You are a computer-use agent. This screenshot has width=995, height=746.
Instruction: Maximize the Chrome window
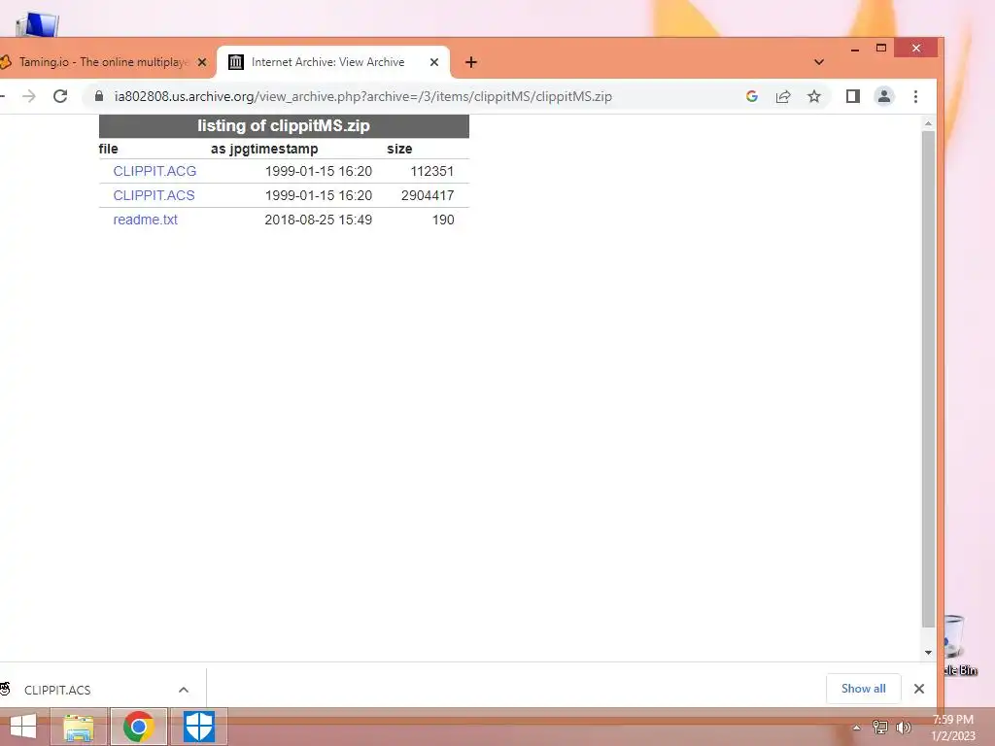(880, 49)
